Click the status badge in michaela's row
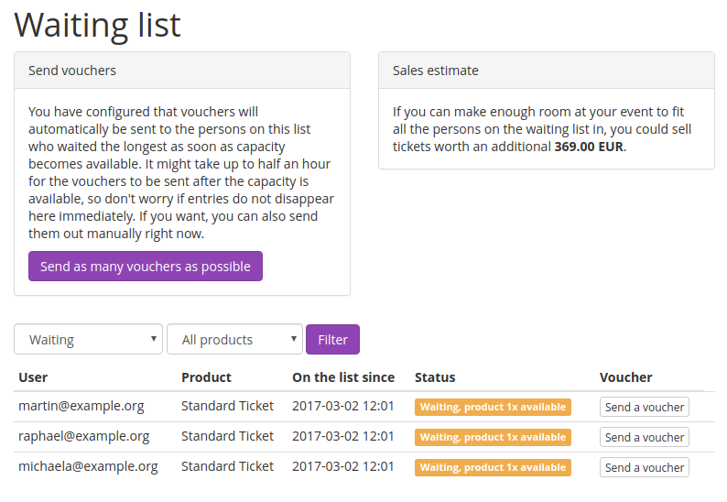This screenshot has height=502, width=727. tap(493, 467)
